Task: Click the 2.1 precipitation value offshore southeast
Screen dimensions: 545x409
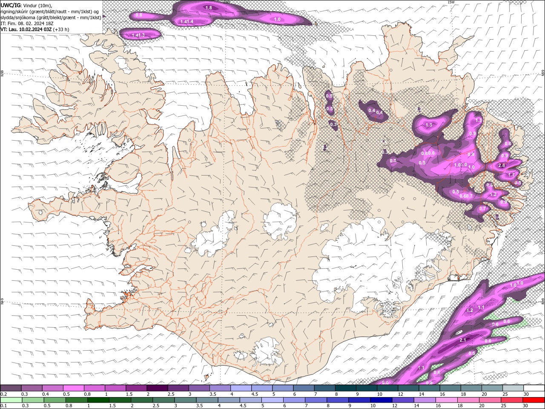Action: click(x=463, y=340)
